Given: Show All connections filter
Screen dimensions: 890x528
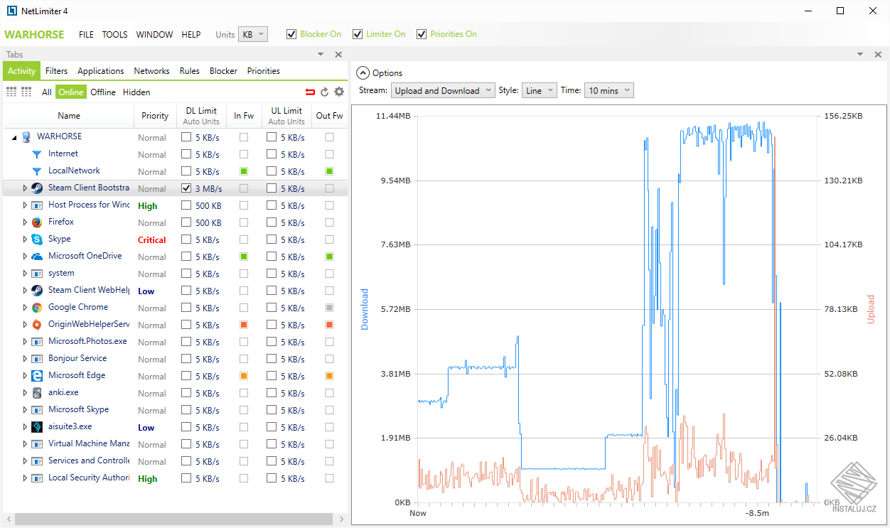Looking at the screenshot, I should click(46, 92).
